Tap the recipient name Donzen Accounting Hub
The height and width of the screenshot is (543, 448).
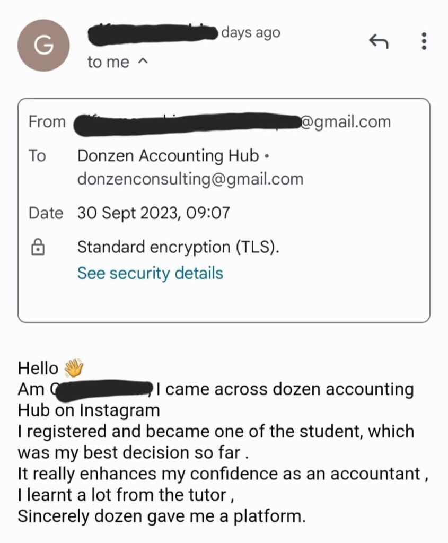(x=168, y=156)
